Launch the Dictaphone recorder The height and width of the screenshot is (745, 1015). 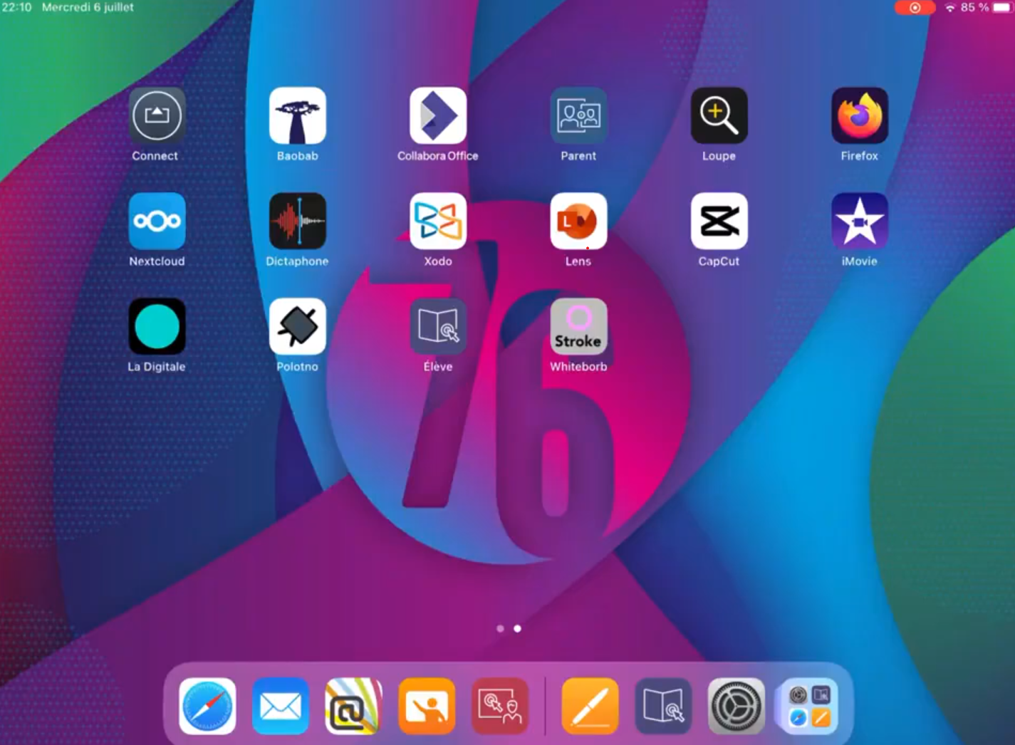(x=297, y=222)
